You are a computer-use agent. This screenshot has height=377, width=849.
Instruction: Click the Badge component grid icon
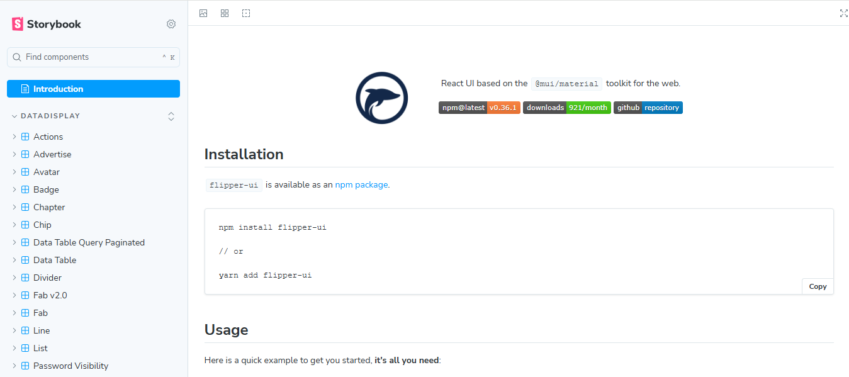pos(25,189)
